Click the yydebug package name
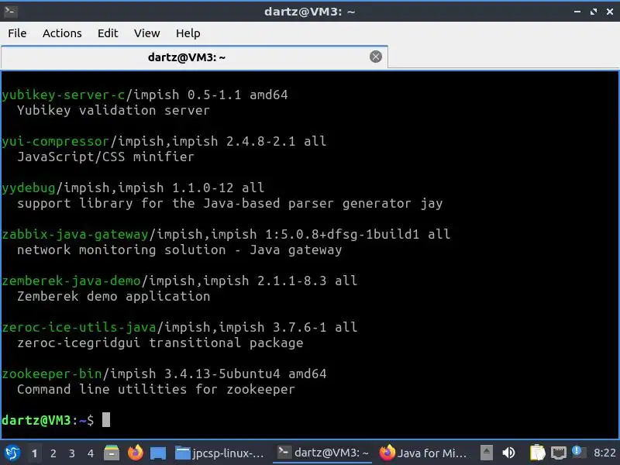Screen dimensions: 620x465 pyautogui.click(x=29, y=188)
